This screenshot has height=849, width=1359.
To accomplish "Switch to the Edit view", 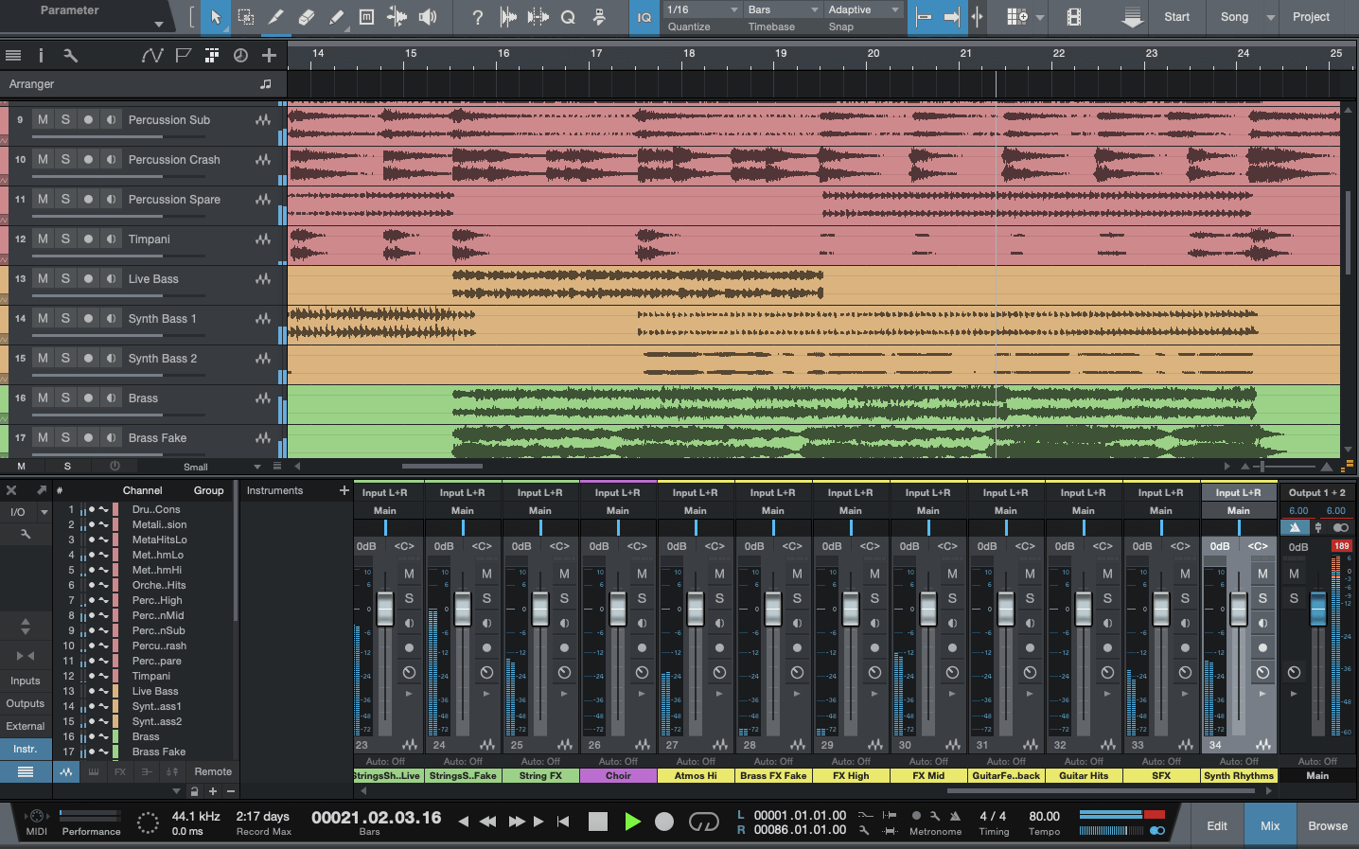I will tap(1216, 824).
